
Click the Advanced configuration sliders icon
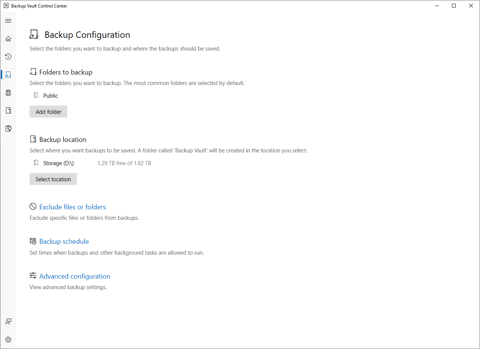[33, 276]
